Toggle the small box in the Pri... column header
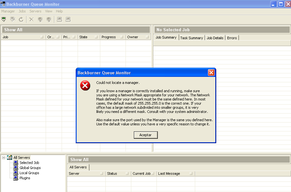The width and height of the screenshot is (291, 192). coord(74,37)
